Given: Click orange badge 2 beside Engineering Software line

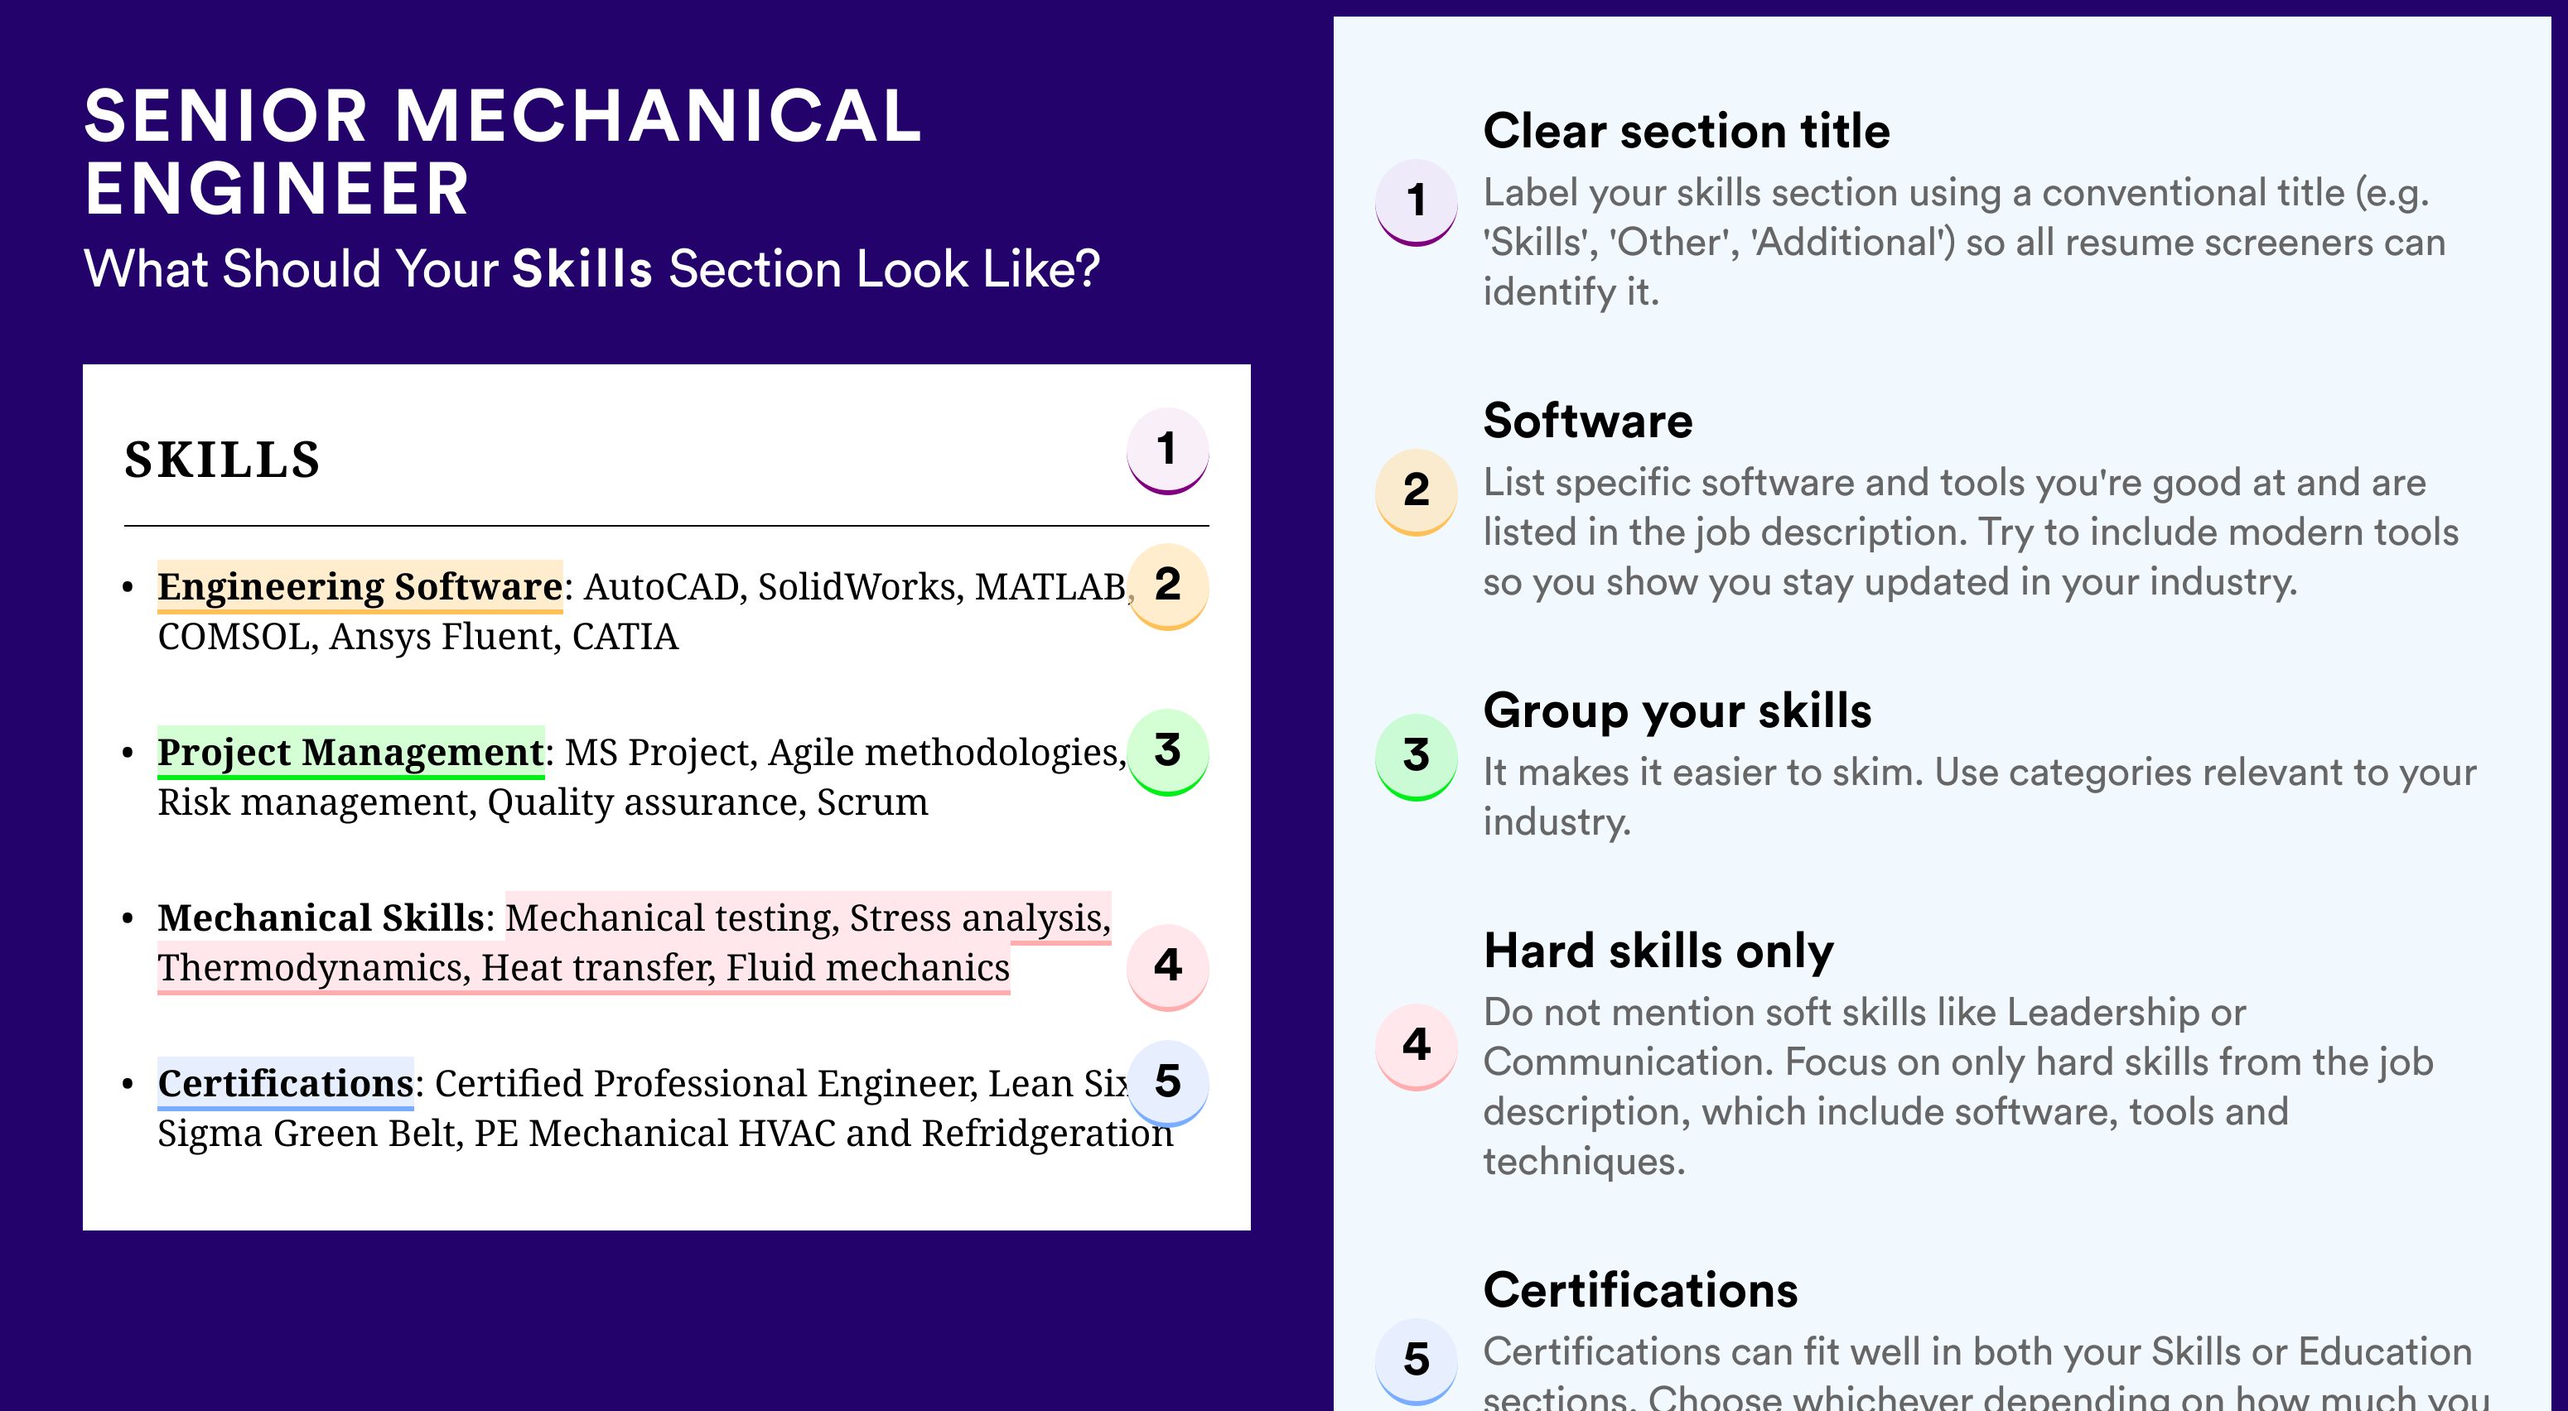Looking at the screenshot, I should [1167, 586].
